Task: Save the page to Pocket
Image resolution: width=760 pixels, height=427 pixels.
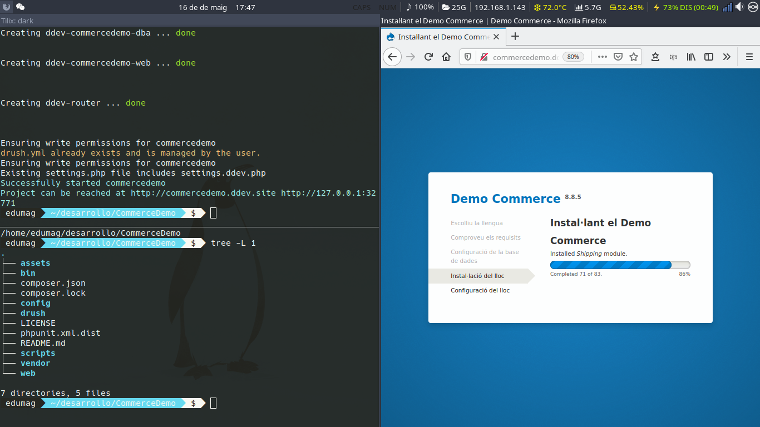Action: pyautogui.click(x=618, y=57)
